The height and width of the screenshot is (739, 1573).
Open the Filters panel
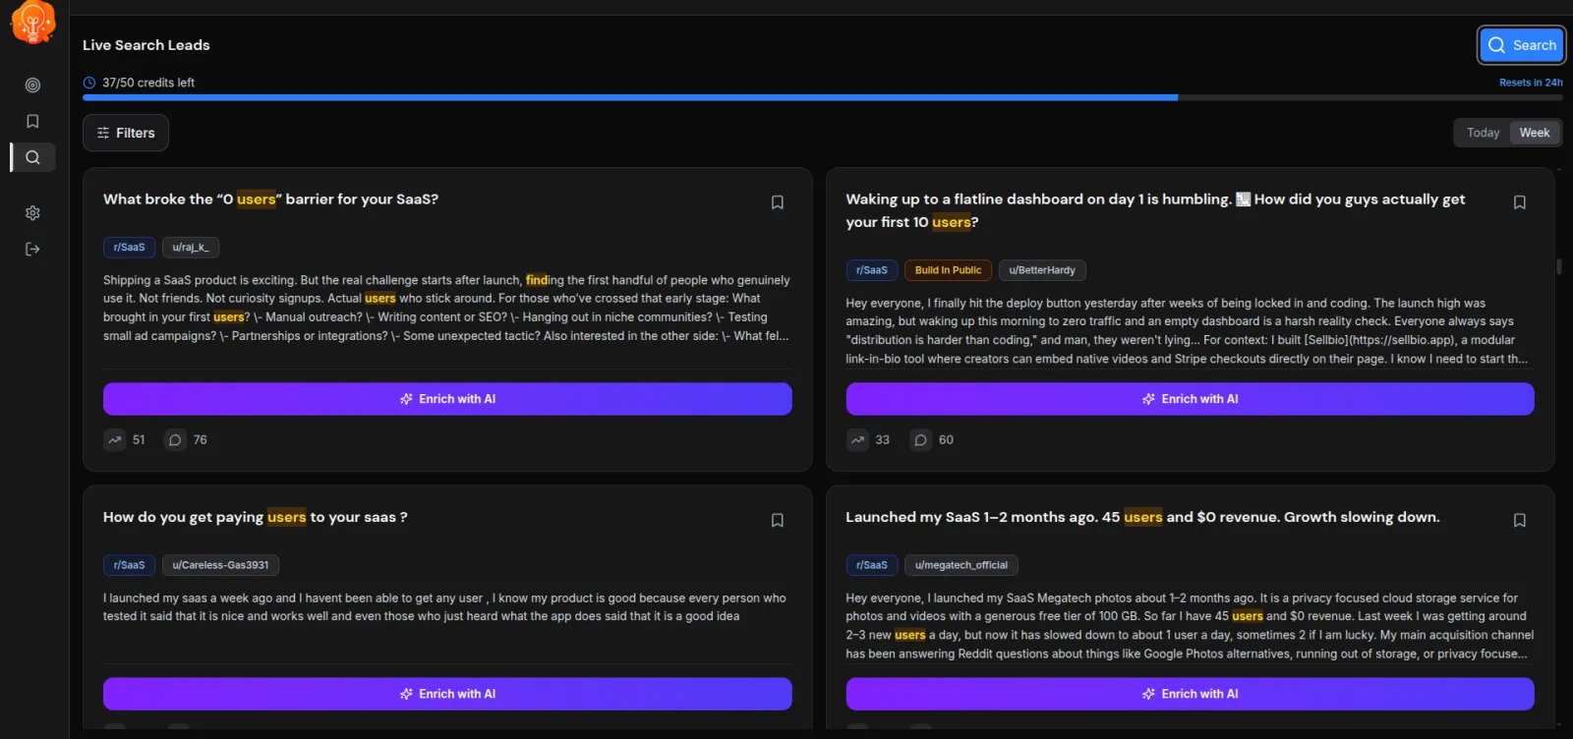[126, 133]
